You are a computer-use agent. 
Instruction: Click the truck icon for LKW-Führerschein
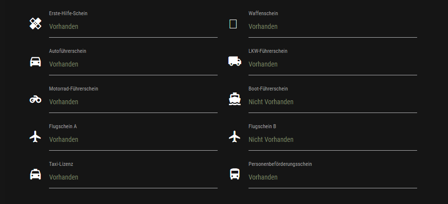point(235,61)
